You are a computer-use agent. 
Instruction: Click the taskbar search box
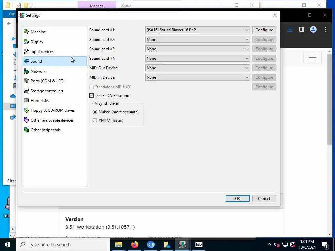63,244
